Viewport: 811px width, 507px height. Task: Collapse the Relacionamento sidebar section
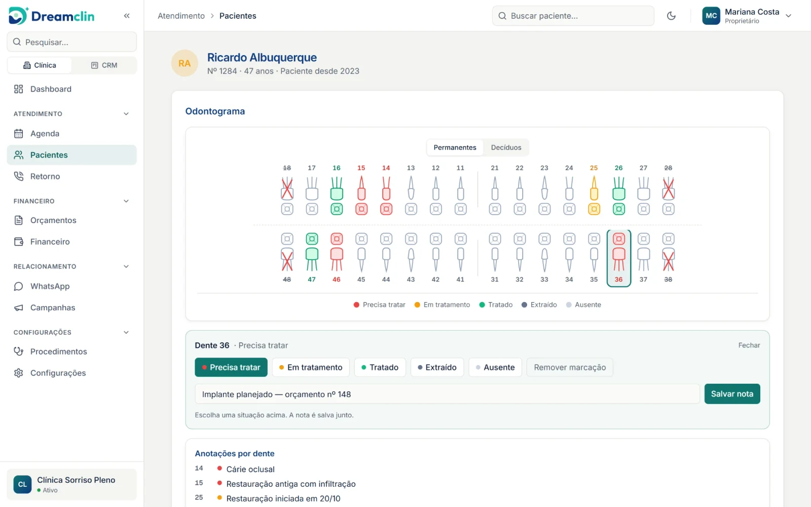click(x=126, y=267)
